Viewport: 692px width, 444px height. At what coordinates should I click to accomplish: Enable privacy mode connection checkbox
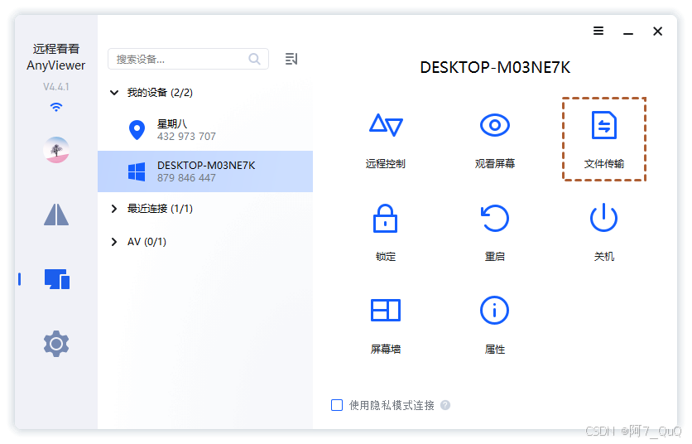tap(337, 405)
